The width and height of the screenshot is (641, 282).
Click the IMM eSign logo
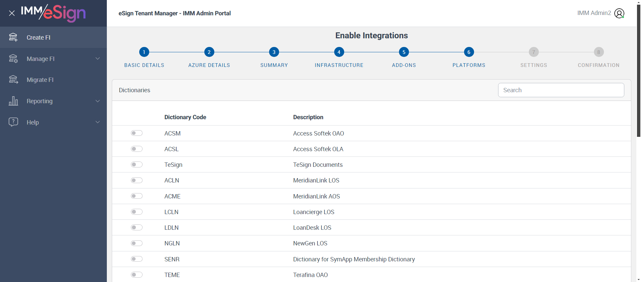coord(53,13)
